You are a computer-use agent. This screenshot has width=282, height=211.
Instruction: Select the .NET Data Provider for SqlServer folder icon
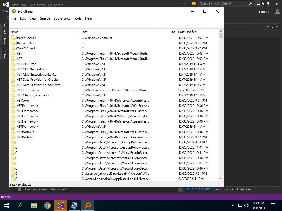click(x=13, y=85)
